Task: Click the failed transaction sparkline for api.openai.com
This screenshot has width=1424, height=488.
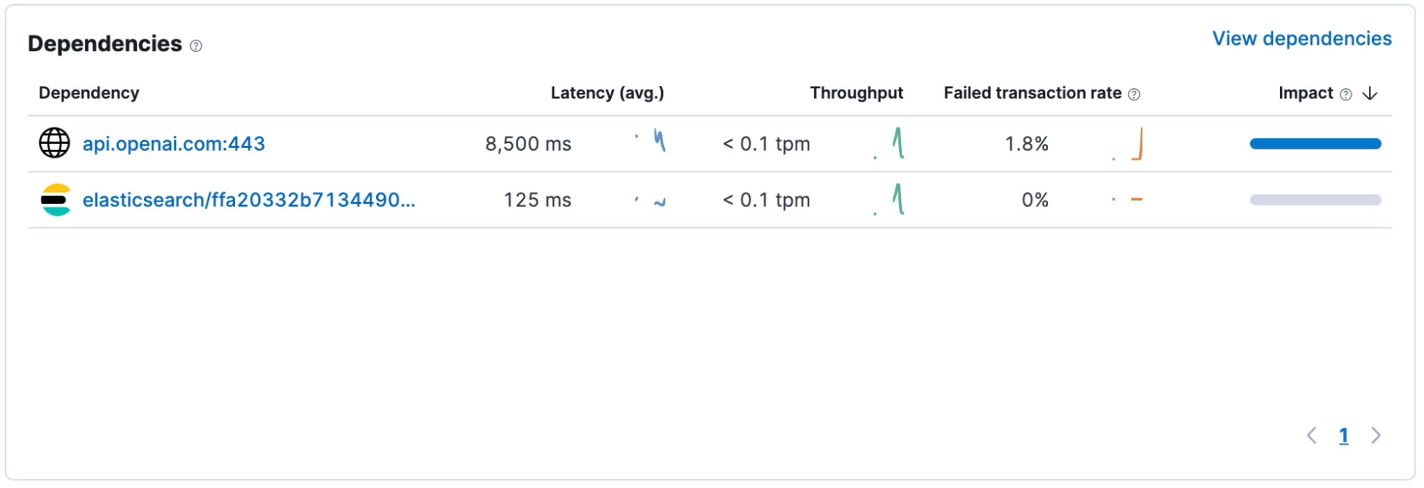Action: point(1129,143)
